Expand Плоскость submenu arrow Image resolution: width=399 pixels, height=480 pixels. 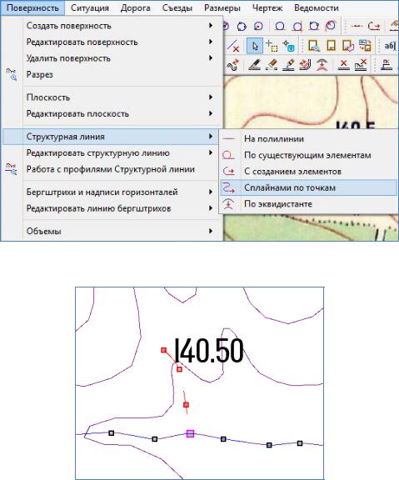click(x=211, y=97)
